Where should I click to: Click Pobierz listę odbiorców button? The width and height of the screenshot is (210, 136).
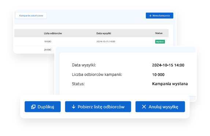tap(98, 107)
